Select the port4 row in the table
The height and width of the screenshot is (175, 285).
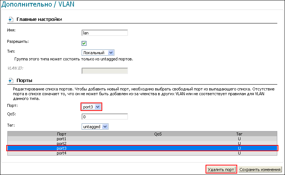(x=142, y=153)
